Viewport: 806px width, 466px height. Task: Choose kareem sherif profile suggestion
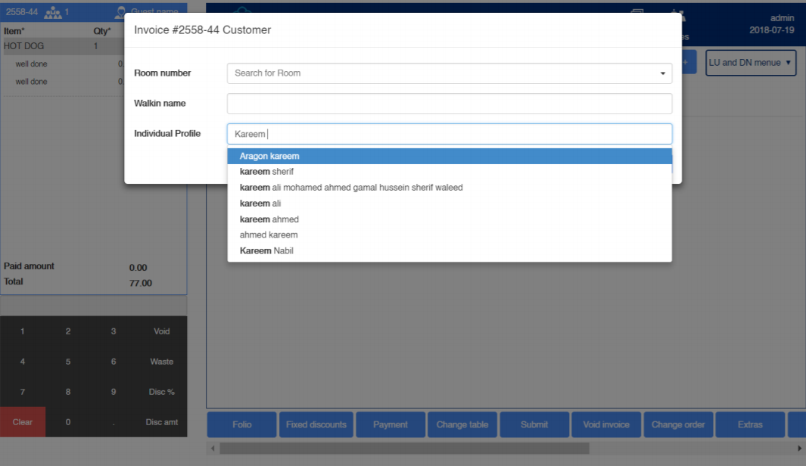(x=450, y=172)
